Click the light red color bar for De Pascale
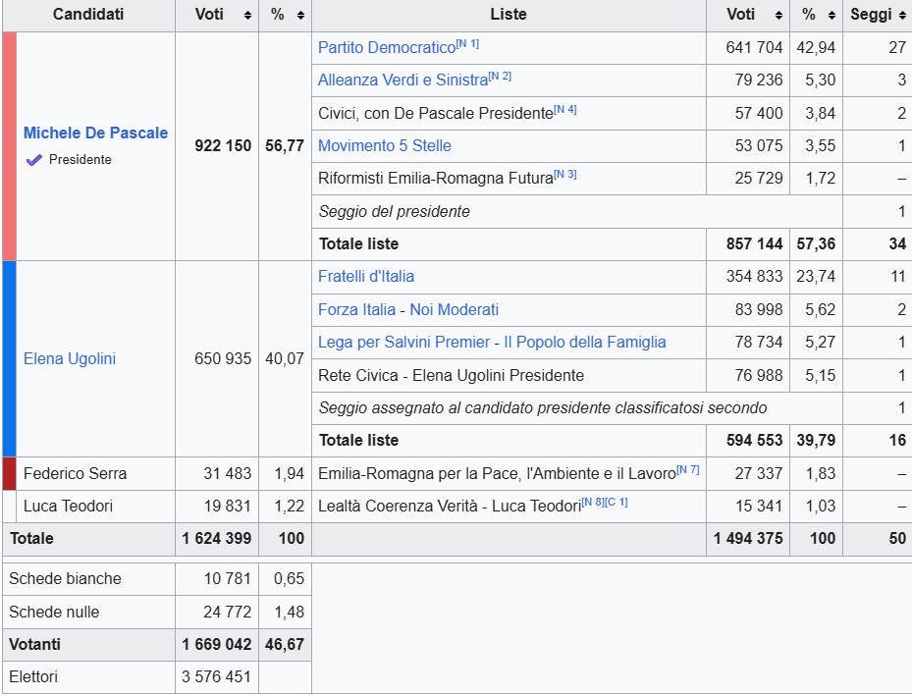The height and width of the screenshot is (696, 912). tap(10, 146)
